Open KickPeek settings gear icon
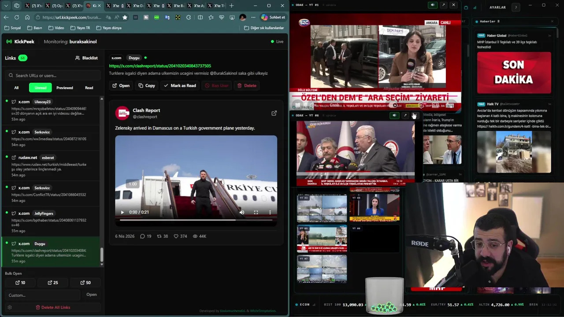The image size is (564, 317). pos(10,307)
